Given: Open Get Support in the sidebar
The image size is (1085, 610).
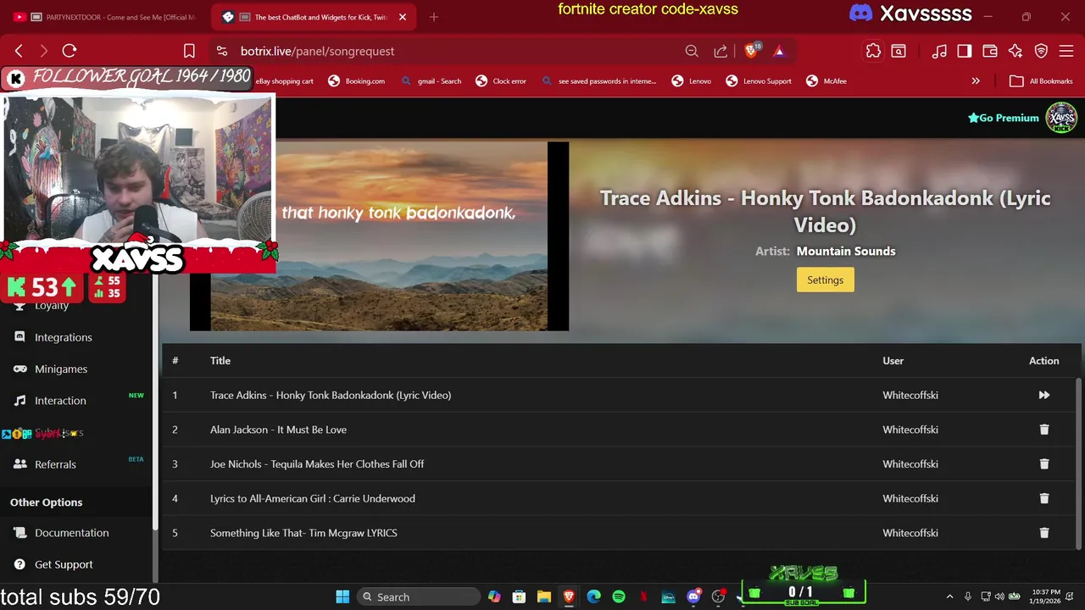Looking at the screenshot, I should (x=64, y=564).
